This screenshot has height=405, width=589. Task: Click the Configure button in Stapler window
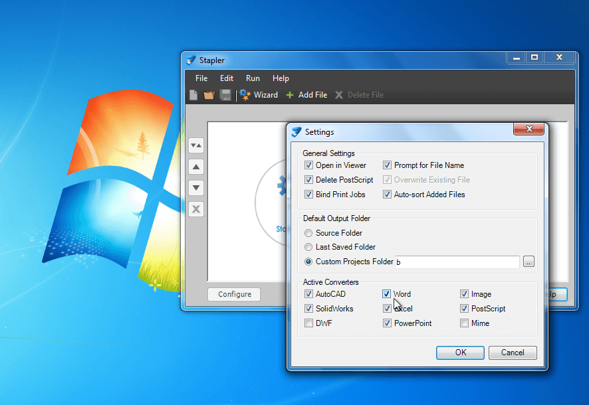click(x=235, y=294)
